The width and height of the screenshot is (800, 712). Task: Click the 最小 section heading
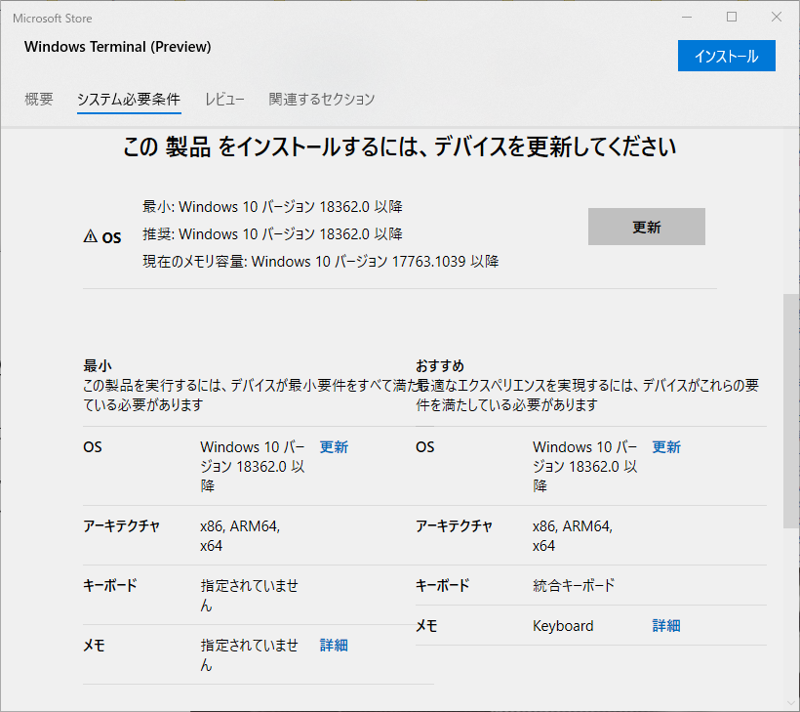tap(98, 365)
